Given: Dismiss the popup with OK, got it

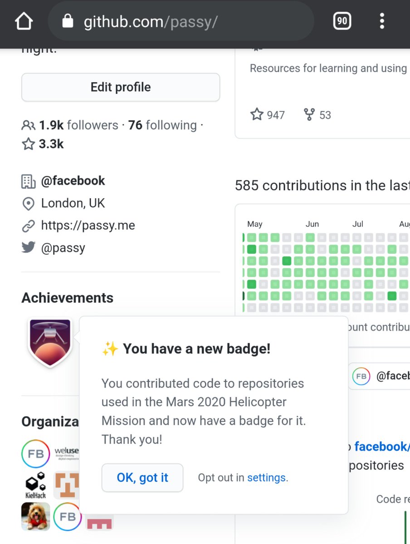Looking at the screenshot, I should coord(142,478).
